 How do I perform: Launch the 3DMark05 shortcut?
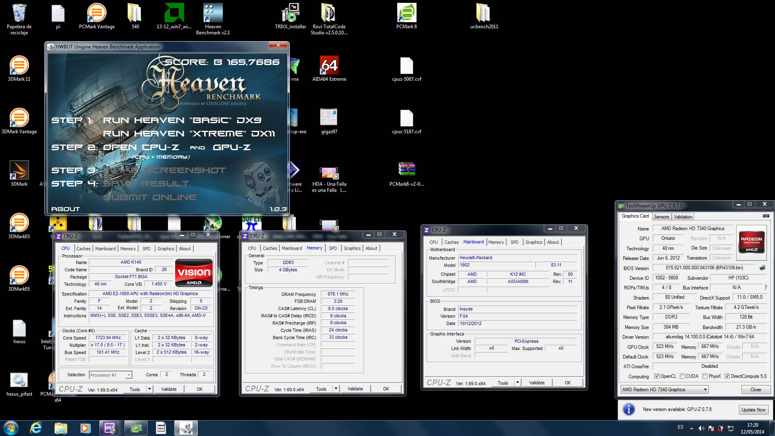[19, 279]
